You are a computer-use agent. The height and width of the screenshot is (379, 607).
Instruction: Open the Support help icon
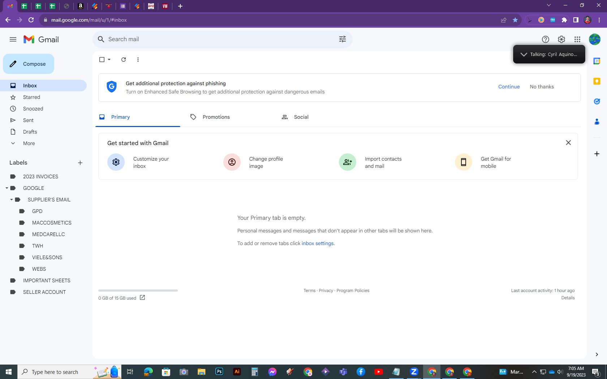tap(545, 39)
